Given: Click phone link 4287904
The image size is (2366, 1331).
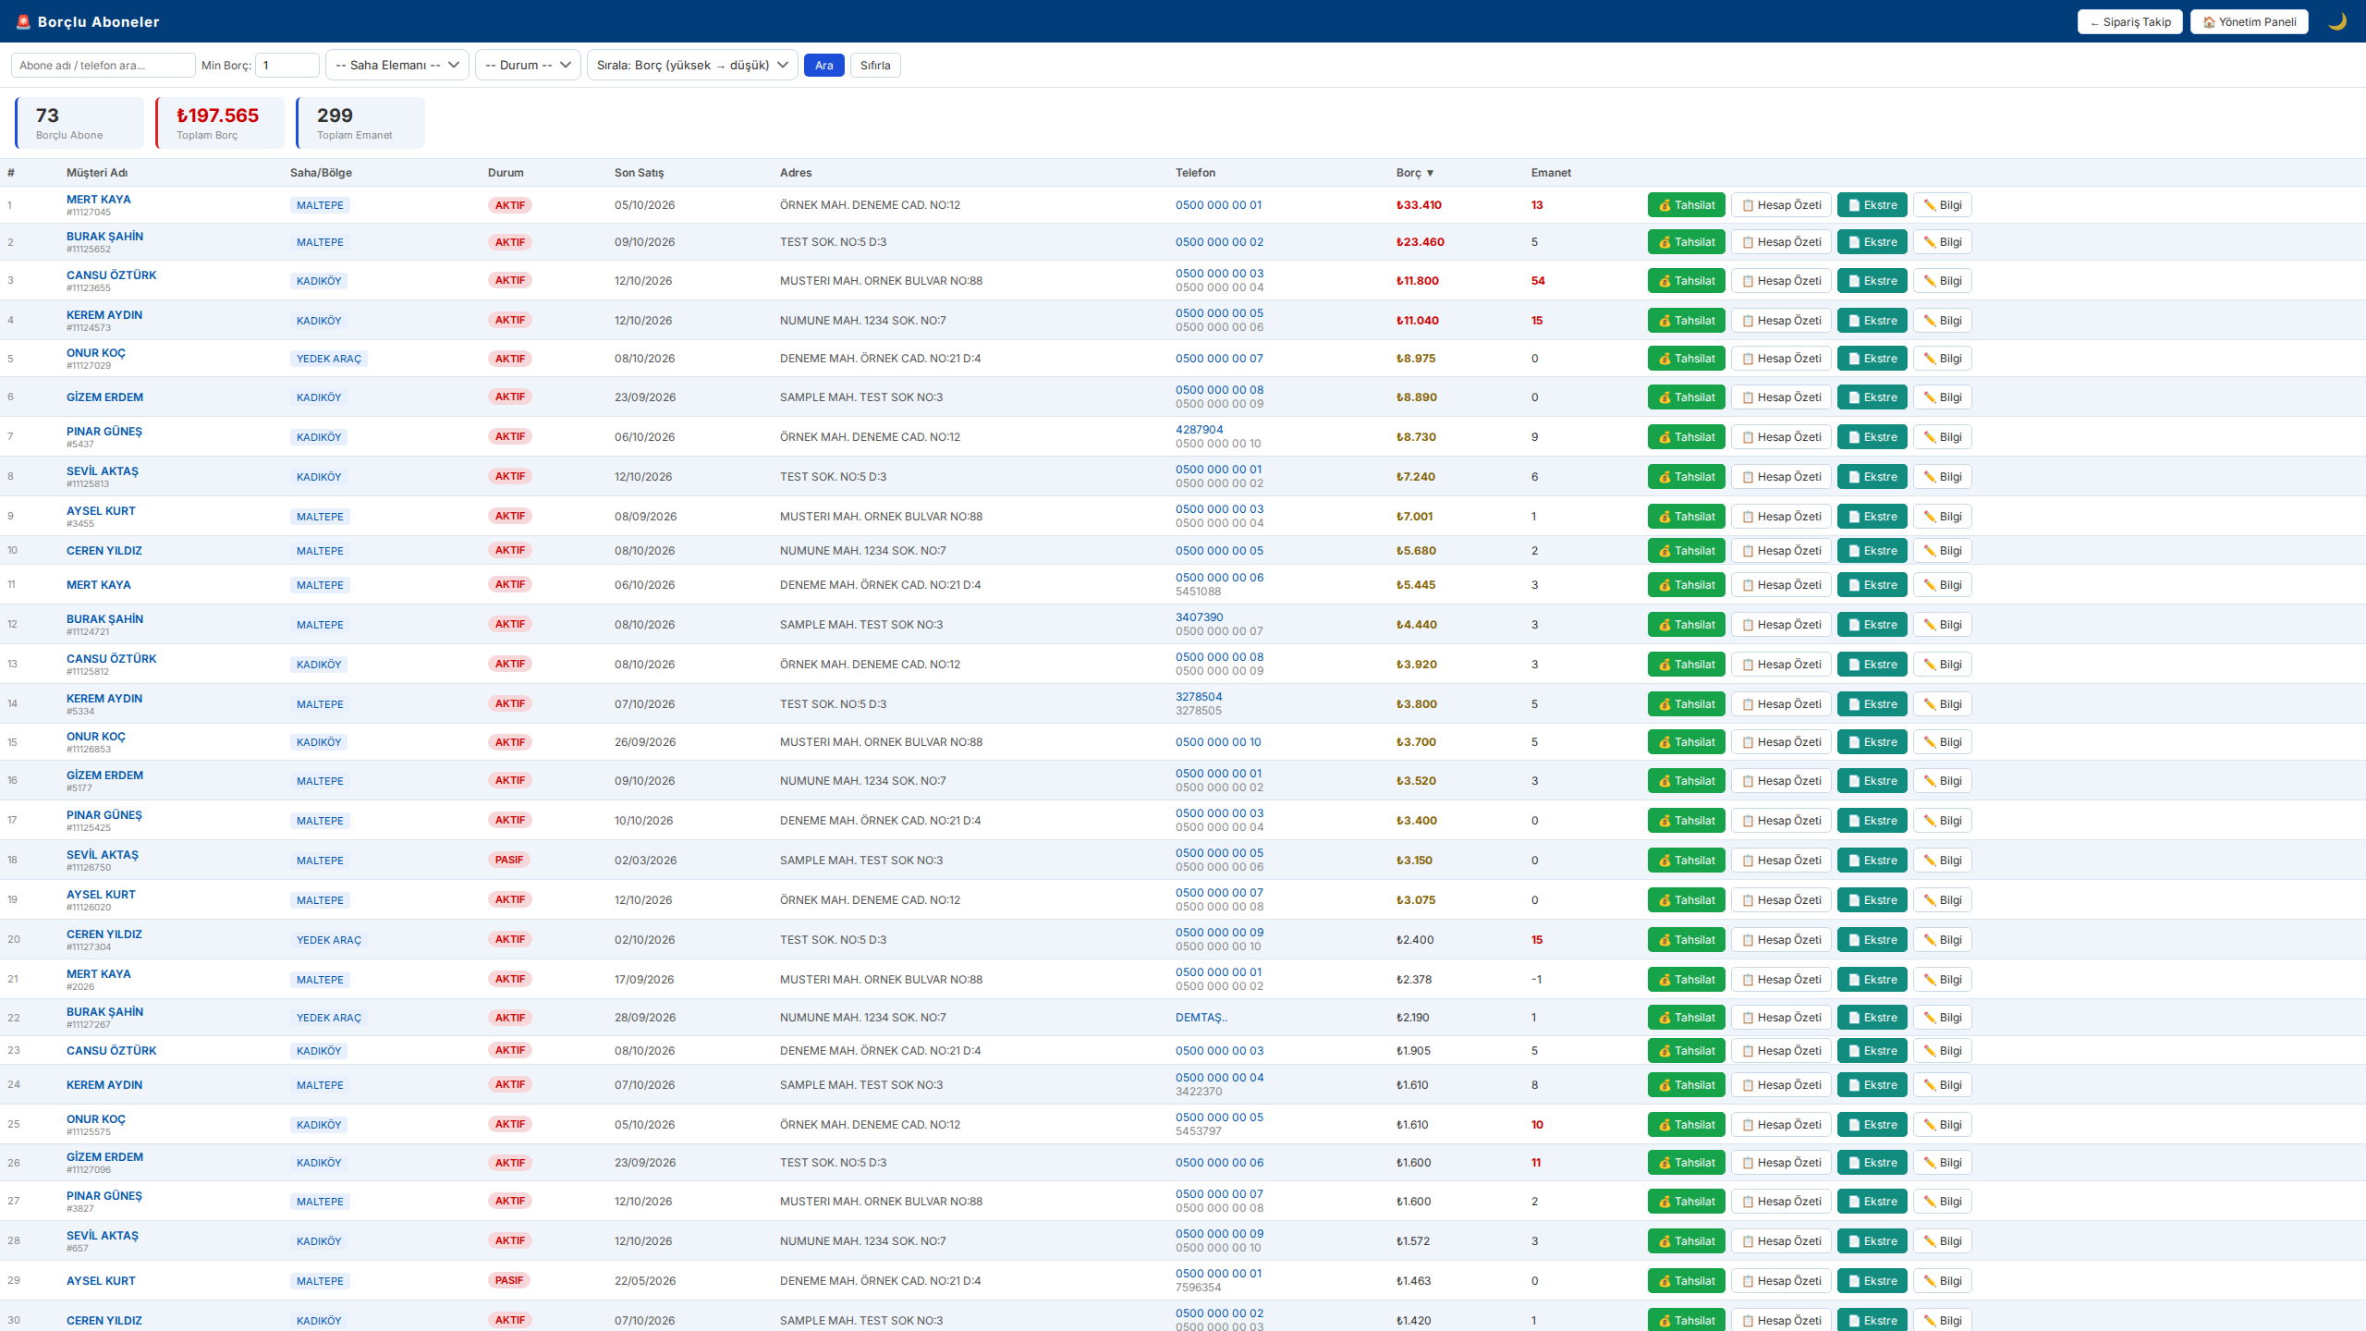Looking at the screenshot, I should coord(1199,430).
